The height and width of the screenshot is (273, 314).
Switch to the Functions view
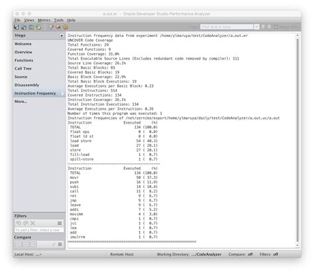pyautogui.click(x=39, y=60)
